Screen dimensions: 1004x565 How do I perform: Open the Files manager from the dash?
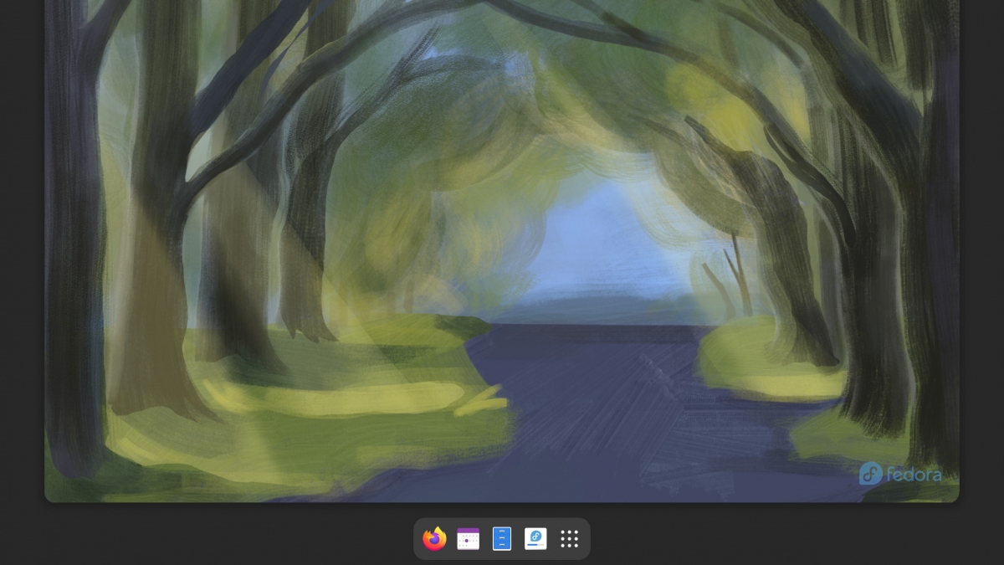pos(502,539)
